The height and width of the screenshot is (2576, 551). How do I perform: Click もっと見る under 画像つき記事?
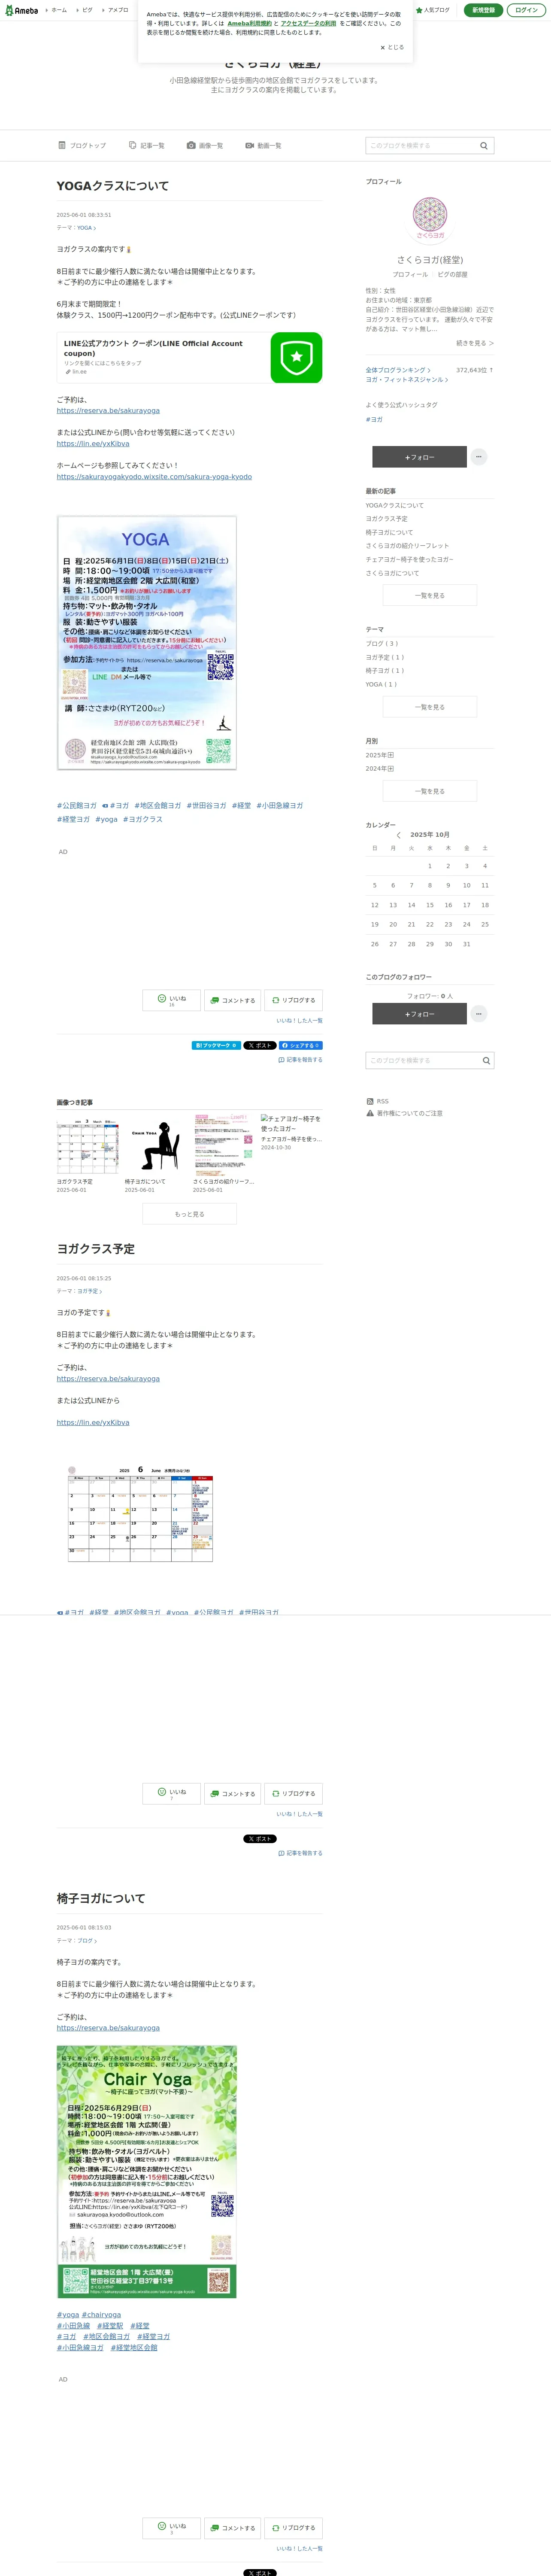click(x=190, y=1214)
